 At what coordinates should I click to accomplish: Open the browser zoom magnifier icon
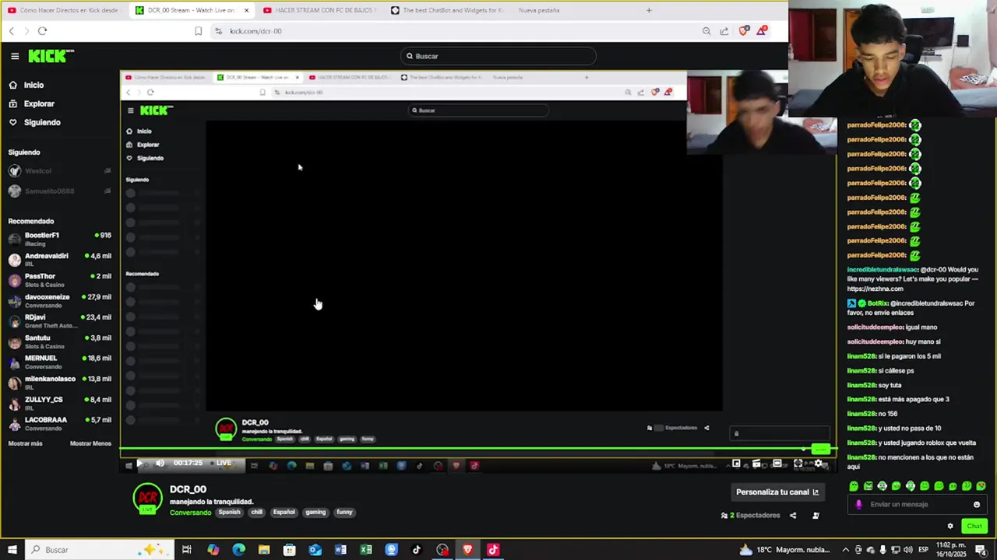click(706, 31)
